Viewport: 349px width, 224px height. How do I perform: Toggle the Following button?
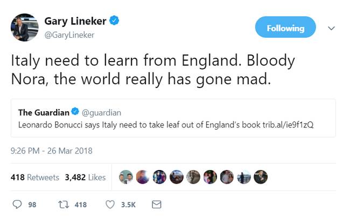tap(285, 27)
